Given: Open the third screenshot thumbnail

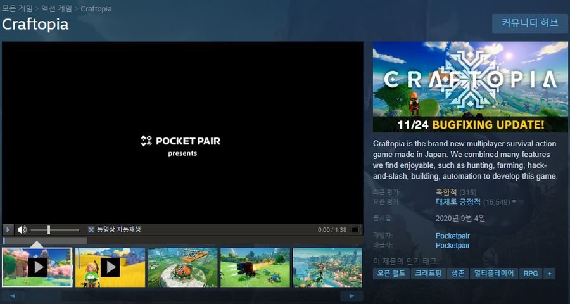Looking at the screenshot, I should coord(182,268).
